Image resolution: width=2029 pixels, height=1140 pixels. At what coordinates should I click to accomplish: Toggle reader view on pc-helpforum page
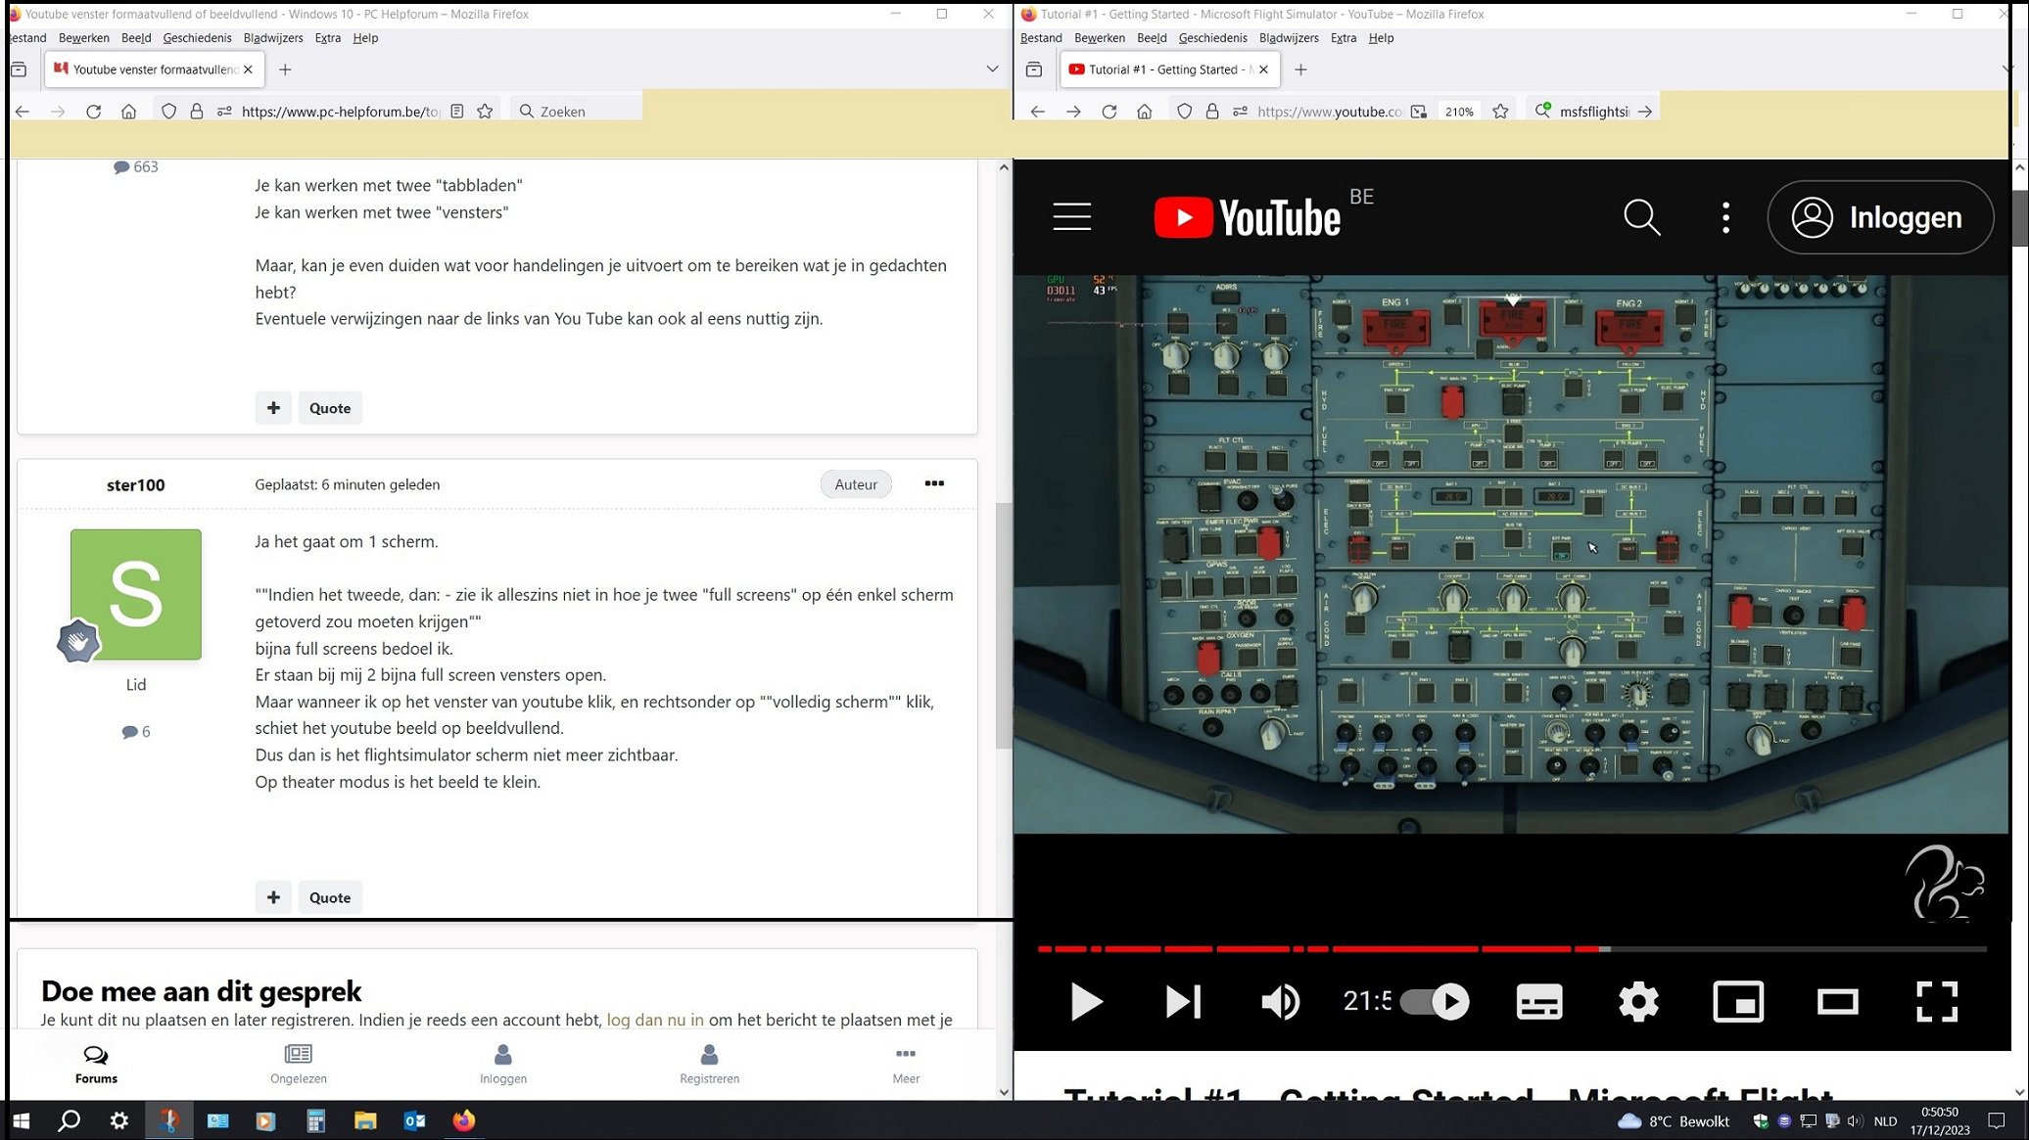457,112
